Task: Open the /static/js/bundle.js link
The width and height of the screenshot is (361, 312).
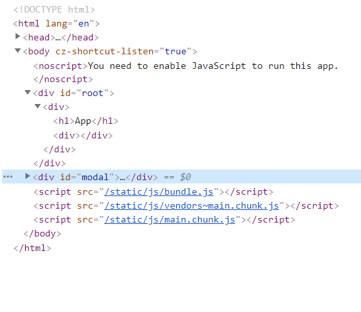Action: 158,192
